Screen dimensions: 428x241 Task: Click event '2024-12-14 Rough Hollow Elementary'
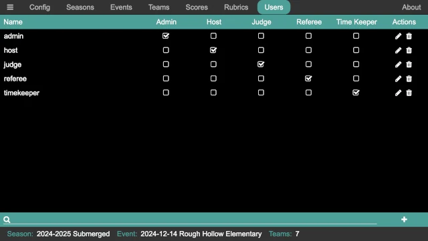tap(201, 234)
